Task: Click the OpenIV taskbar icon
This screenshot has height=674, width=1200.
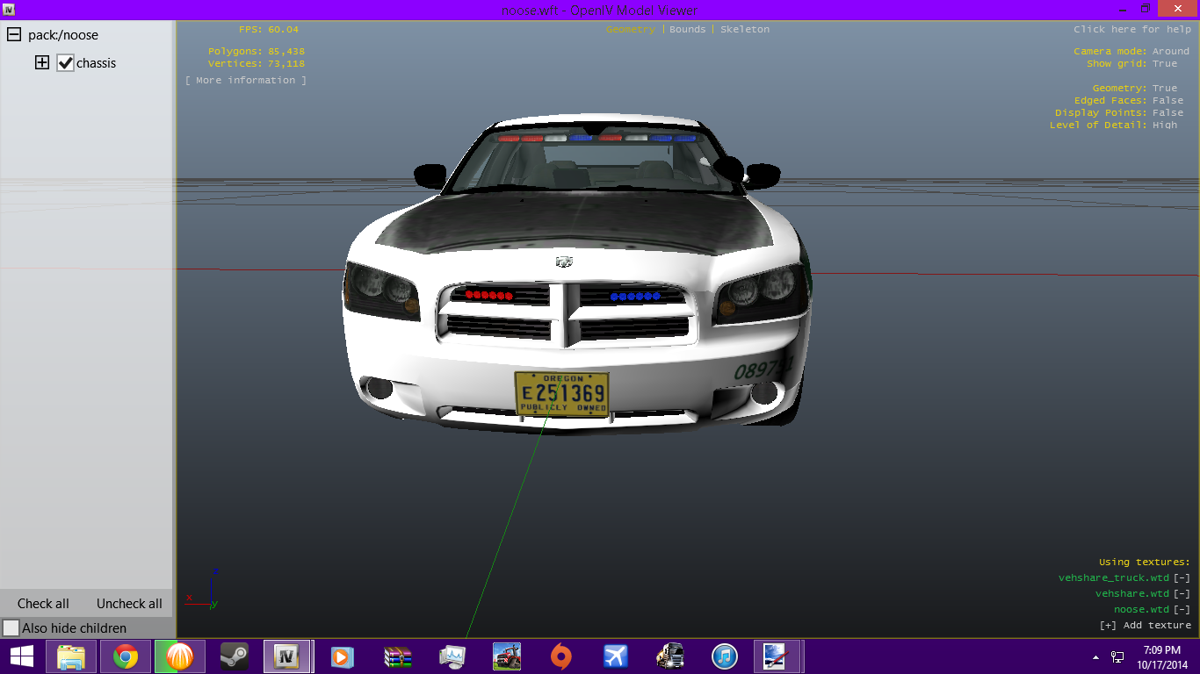Action: (286, 656)
